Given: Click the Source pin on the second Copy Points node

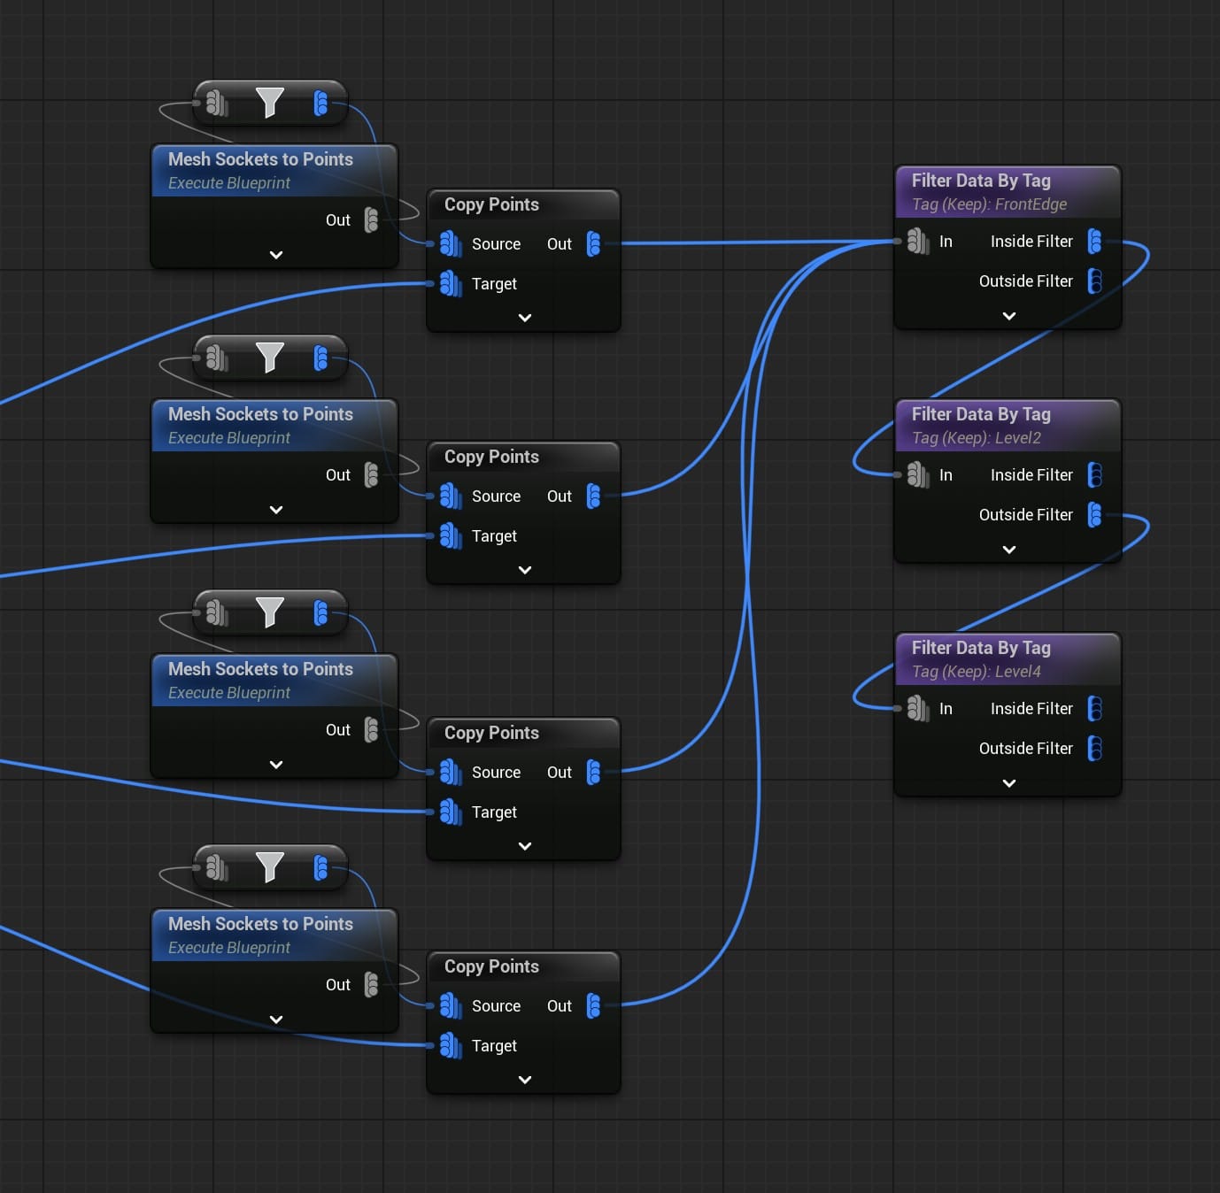Looking at the screenshot, I should click(451, 496).
